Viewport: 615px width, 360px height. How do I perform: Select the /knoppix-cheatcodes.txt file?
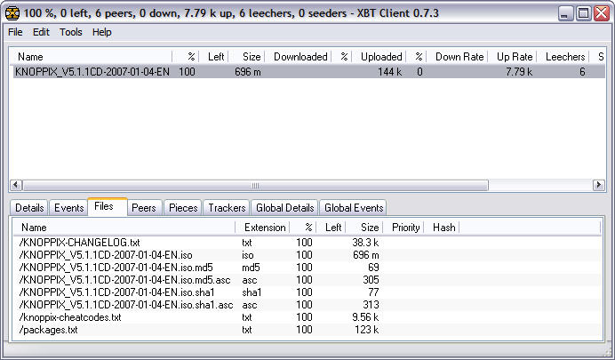70,317
